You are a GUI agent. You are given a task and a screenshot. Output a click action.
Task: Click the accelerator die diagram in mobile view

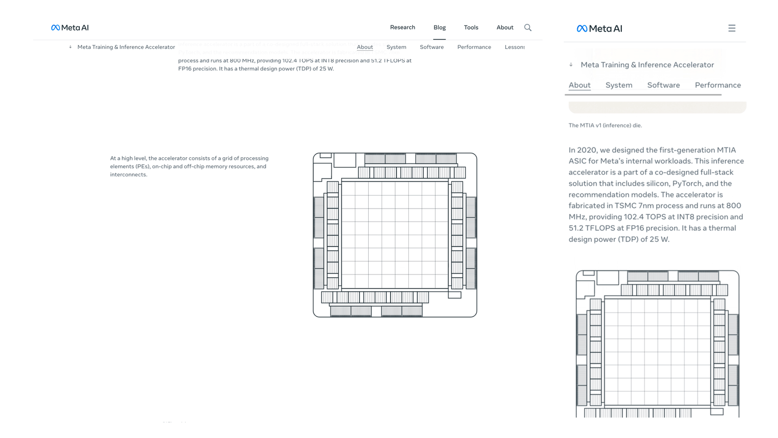[657, 344]
